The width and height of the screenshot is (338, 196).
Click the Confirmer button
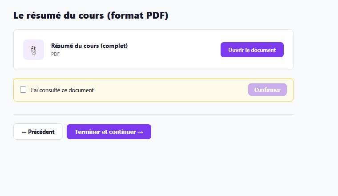(267, 90)
